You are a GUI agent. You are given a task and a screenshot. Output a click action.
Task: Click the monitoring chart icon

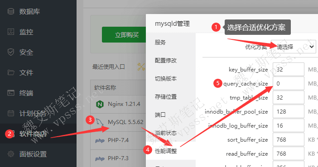pyautogui.click(x=11, y=32)
